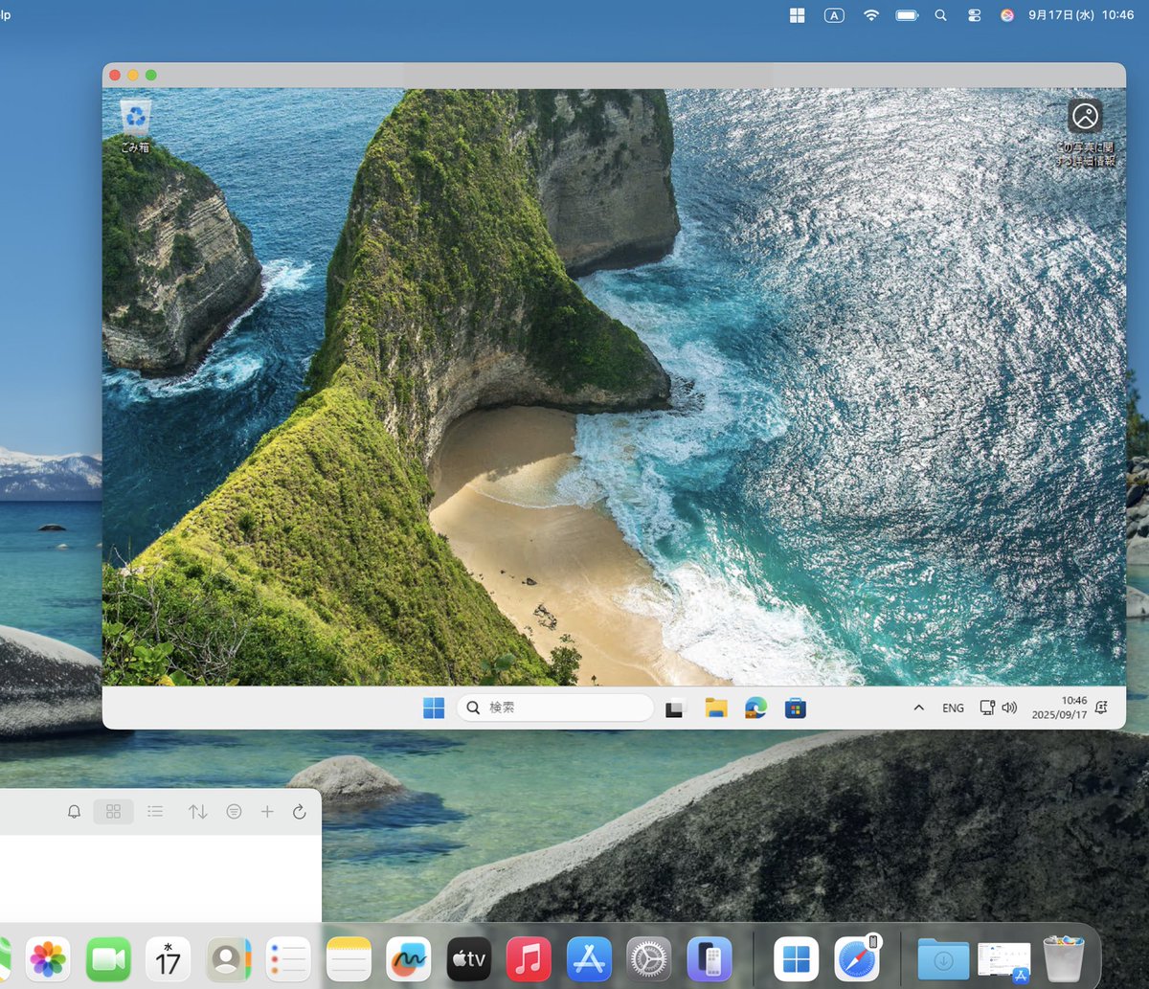The height and width of the screenshot is (989, 1149).
Task: Open Music from the Dock
Action: coord(529,958)
